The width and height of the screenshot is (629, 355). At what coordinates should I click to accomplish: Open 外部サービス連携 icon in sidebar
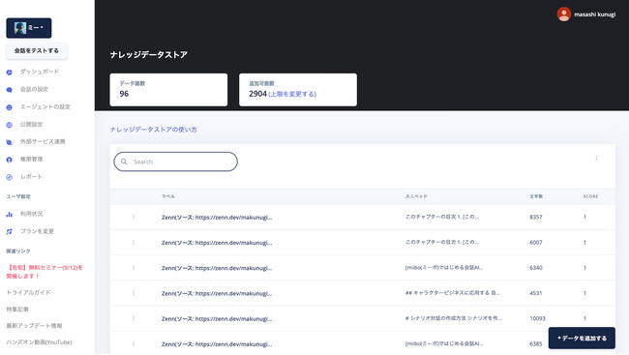(10, 142)
